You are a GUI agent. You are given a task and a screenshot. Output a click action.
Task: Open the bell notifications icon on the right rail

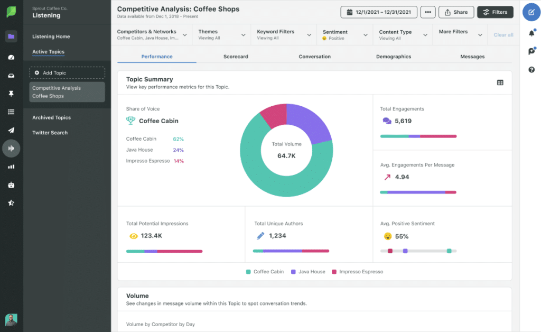[x=531, y=33]
